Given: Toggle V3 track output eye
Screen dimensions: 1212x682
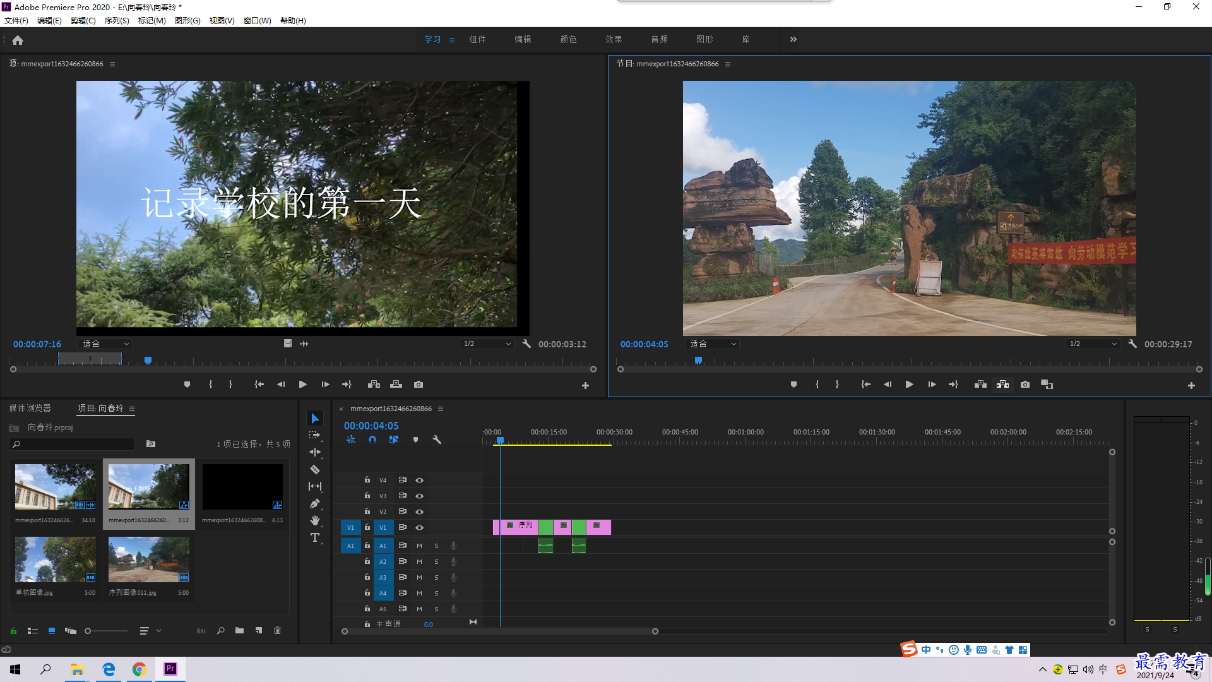Looking at the screenshot, I should tap(419, 496).
